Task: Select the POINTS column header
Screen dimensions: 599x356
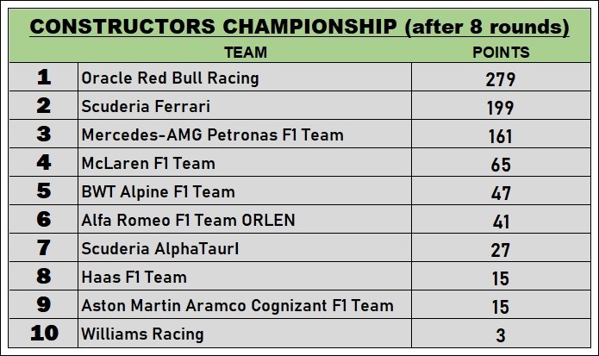Action: pyautogui.click(x=501, y=52)
